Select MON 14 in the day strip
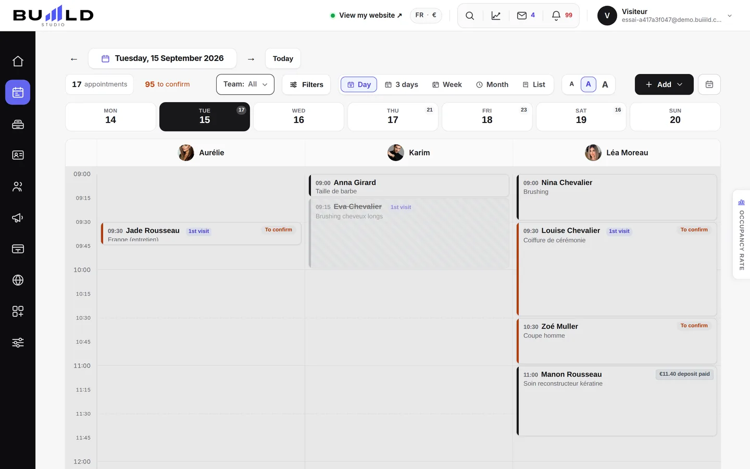The image size is (750, 469). pos(110,117)
